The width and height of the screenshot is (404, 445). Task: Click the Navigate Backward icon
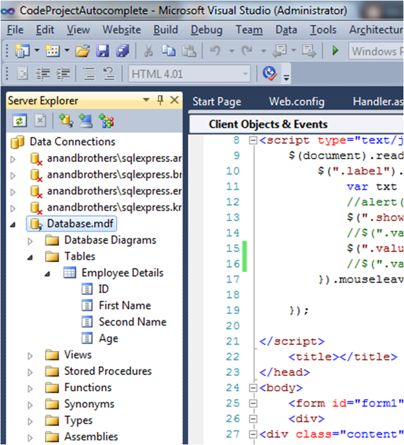pos(279,51)
